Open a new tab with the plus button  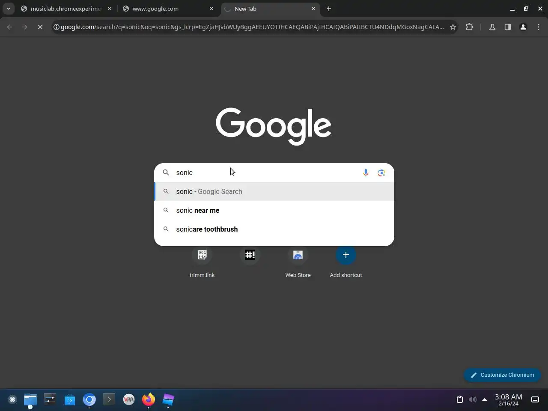click(x=329, y=9)
